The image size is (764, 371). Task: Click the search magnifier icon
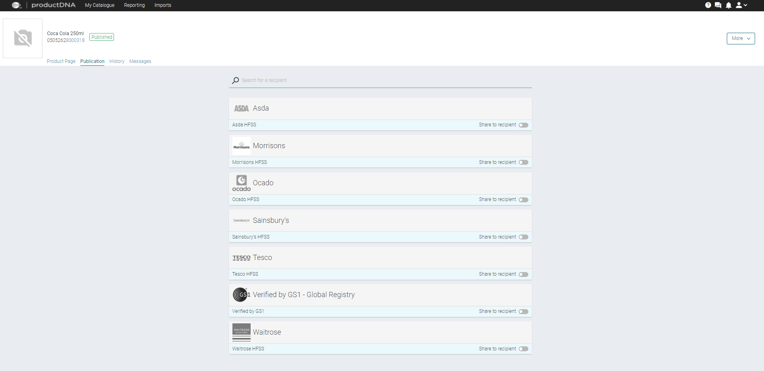click(x=235, y=81)
